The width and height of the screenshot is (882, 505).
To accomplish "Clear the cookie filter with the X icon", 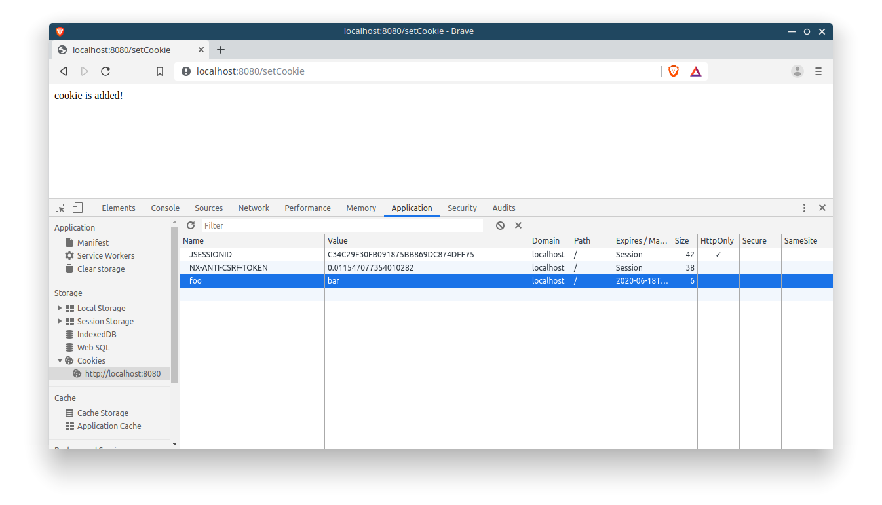I will point(518,225).
